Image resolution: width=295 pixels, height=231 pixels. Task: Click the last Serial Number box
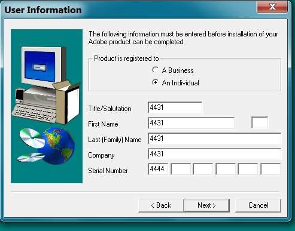[x=270, y=169]
